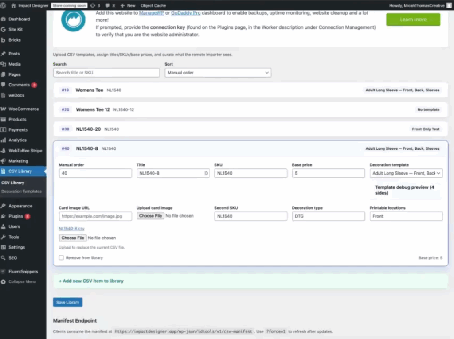The image size is (454, 339).
Task: Expand the NL1540-20 library item
Action: pos(250,129)
